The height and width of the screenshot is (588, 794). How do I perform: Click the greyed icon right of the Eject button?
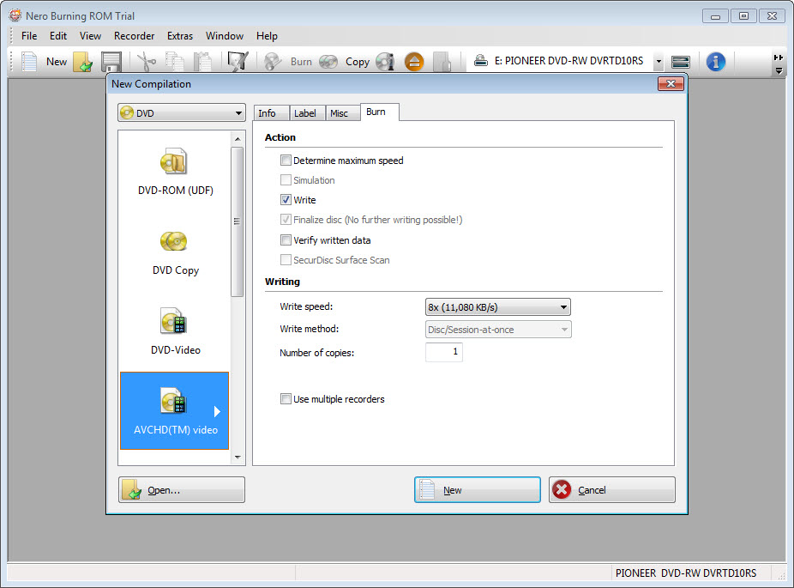[x=442, y=62]
